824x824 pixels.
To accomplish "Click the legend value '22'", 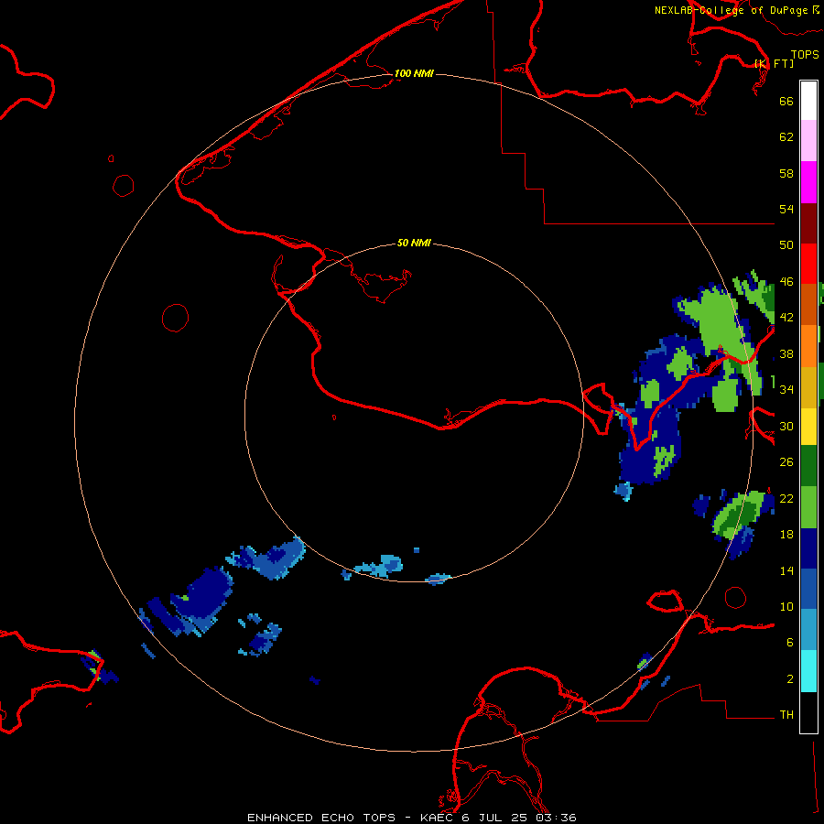I will pos(786,499).
